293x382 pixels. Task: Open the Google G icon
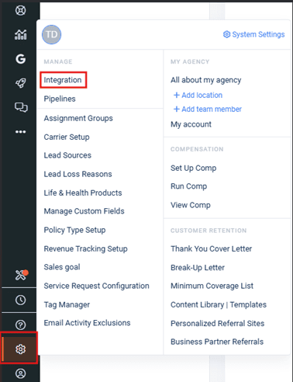pyautogui.click(x=20, y=59)
